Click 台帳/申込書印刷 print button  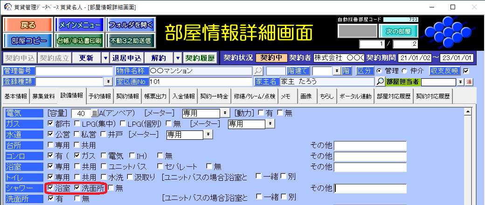[79, 41]
